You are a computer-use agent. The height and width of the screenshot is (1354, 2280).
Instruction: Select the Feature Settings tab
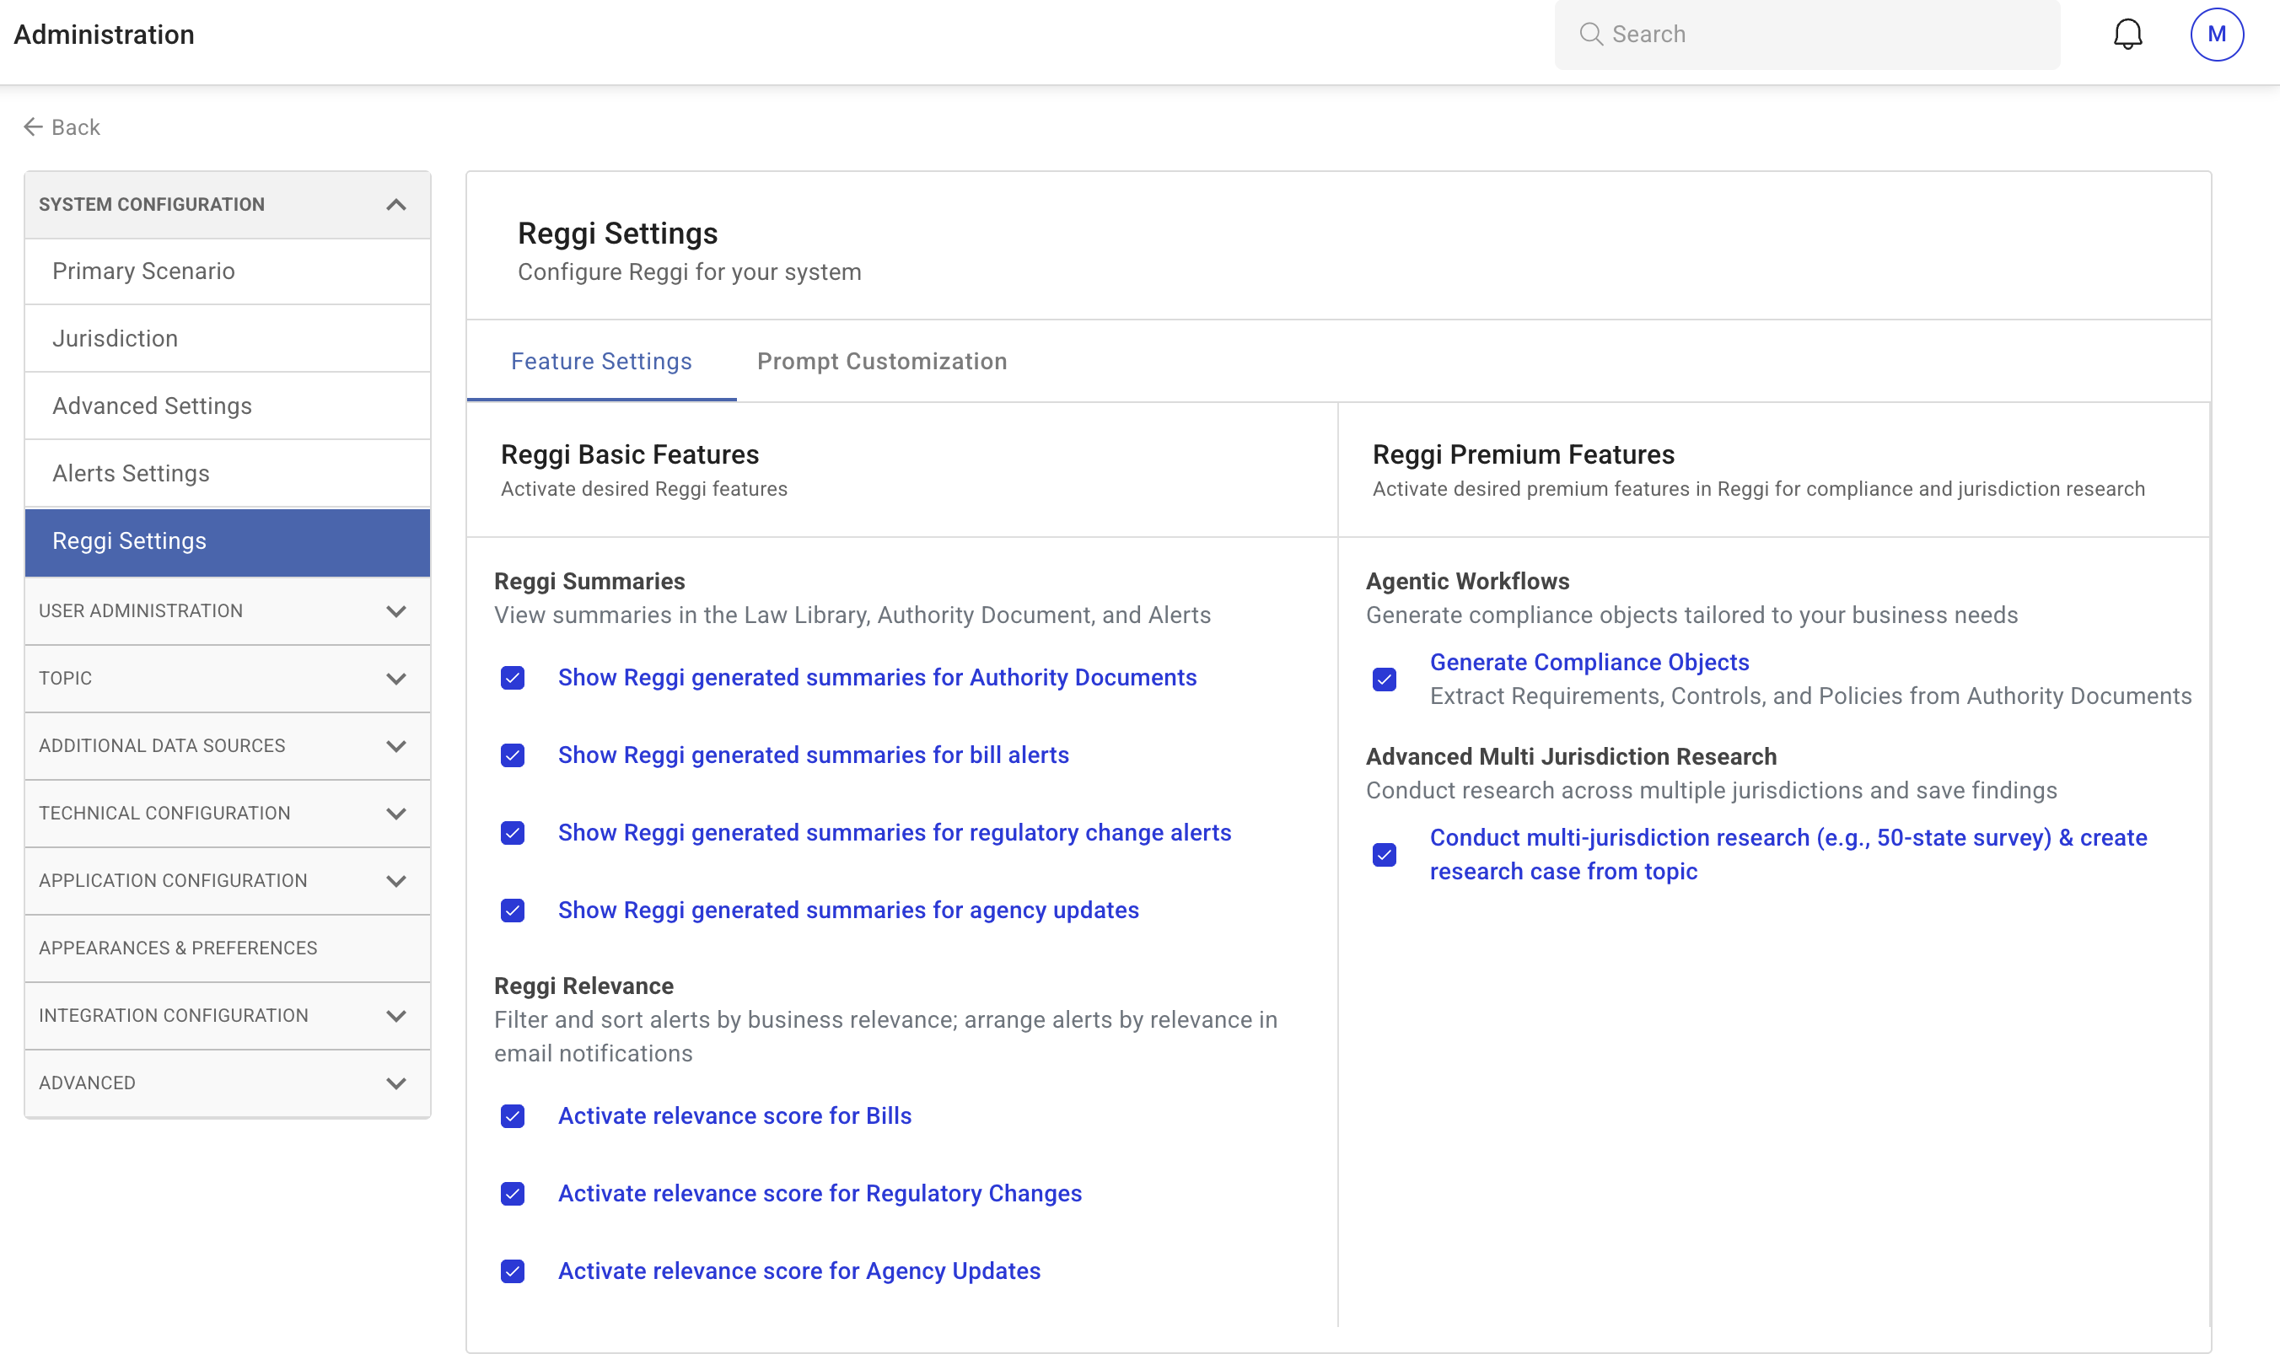601,362
